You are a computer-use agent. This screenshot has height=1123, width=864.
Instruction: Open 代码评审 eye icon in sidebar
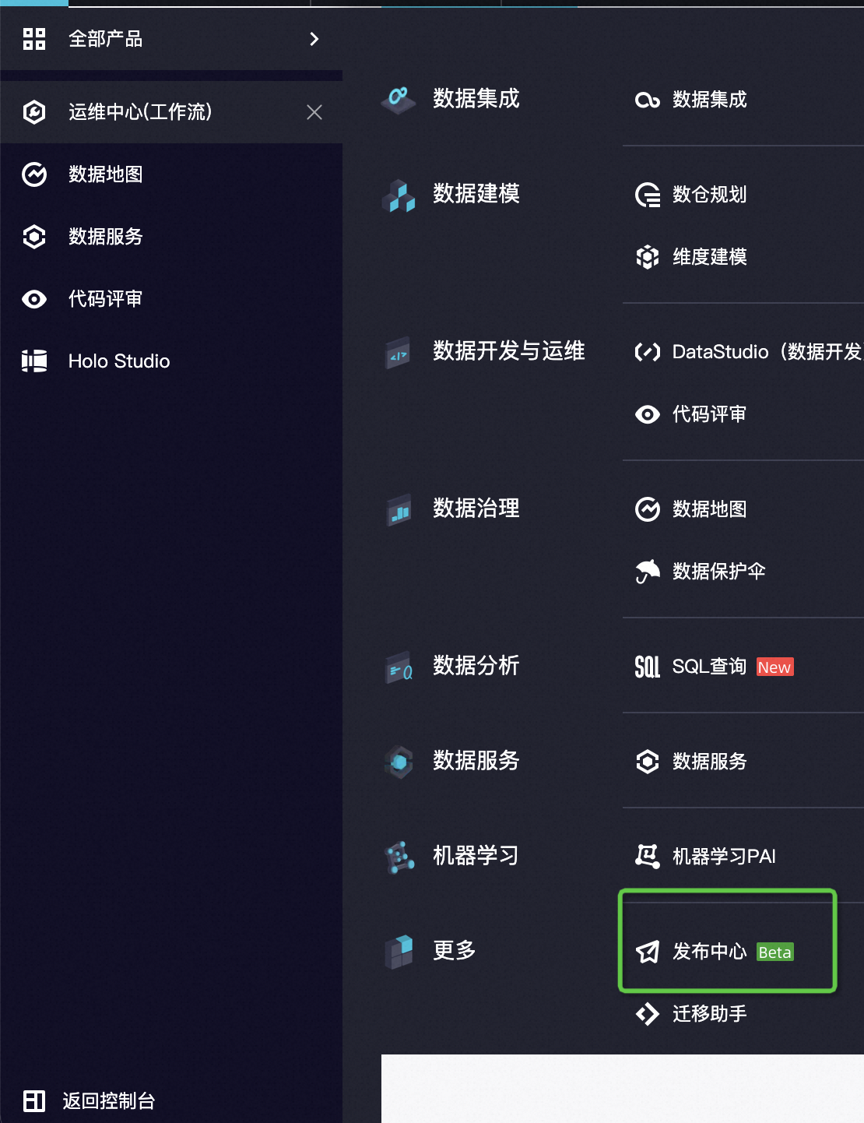pos(34,299)
